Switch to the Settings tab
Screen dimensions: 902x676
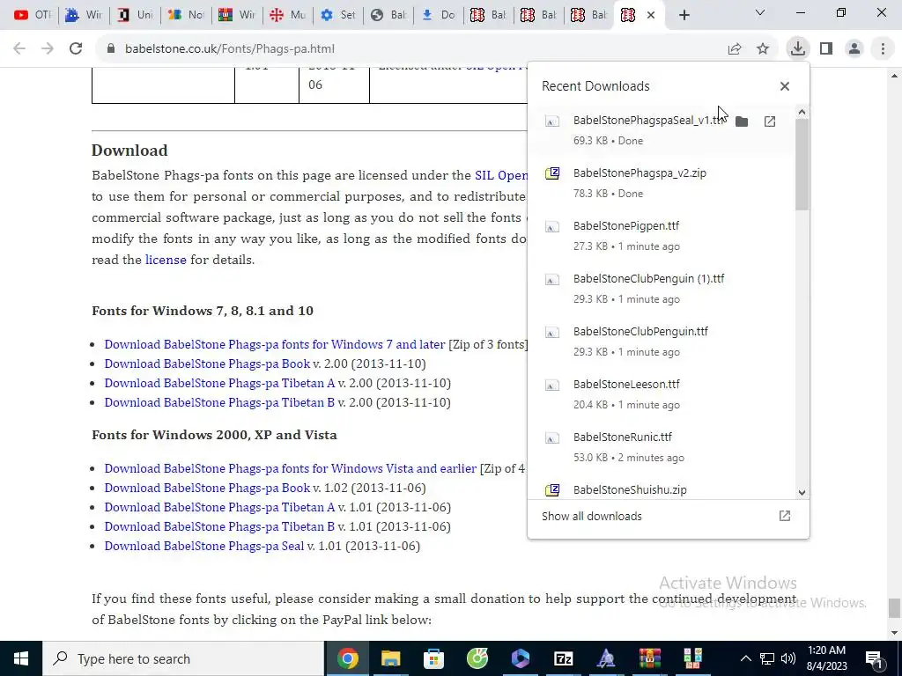[338, 15]
